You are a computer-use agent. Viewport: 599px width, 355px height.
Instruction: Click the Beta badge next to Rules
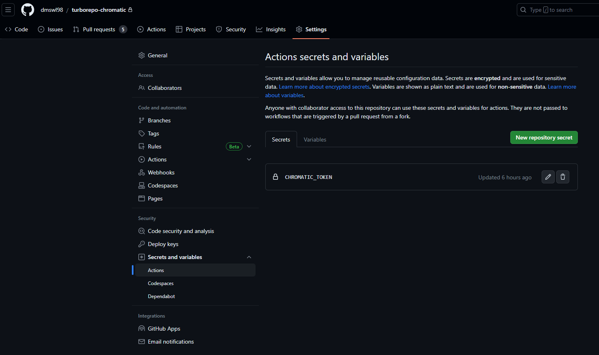(x=234, y=146)
